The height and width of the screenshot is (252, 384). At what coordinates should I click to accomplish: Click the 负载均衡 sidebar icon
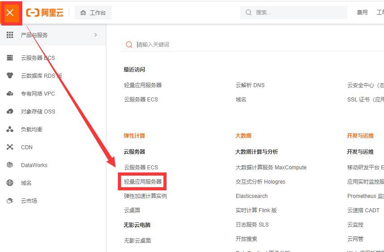tap(10, 129)
